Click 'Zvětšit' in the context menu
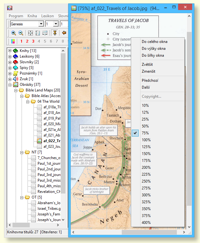200x243 pixels. (147, 65)
